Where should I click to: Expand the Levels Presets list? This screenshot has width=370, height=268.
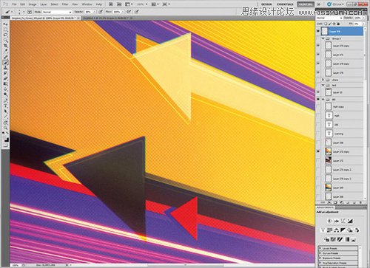[x=320, y=249]
